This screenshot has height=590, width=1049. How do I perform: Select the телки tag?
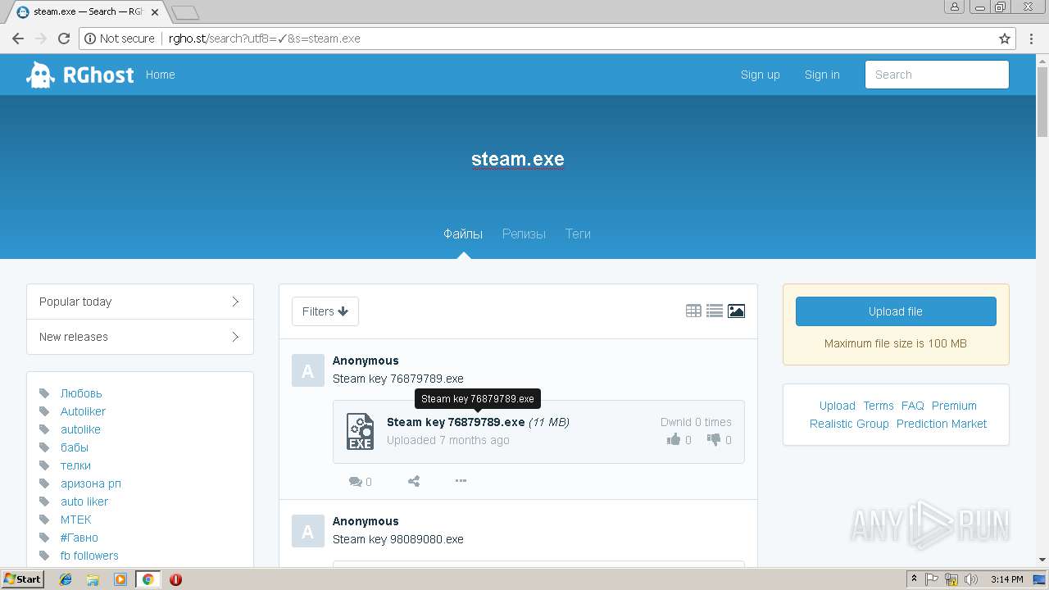[x=75, y=465]
